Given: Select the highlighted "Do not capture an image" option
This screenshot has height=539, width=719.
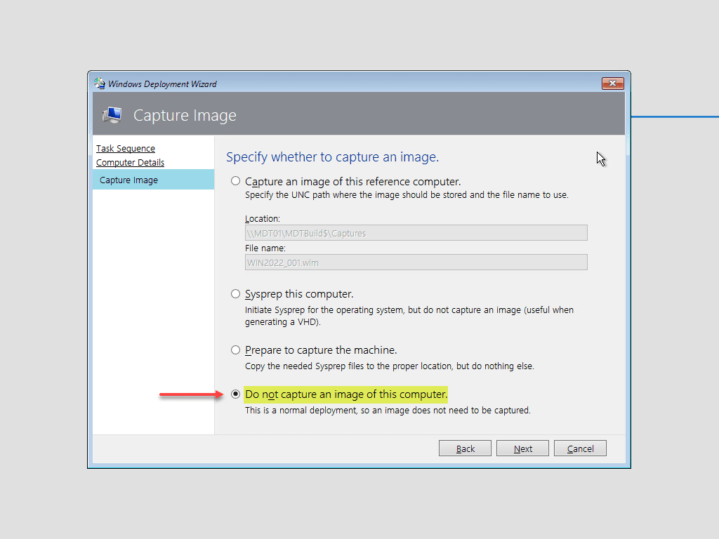Looking at the screenshot, I should pyautogui.click(x=235, y=394).
